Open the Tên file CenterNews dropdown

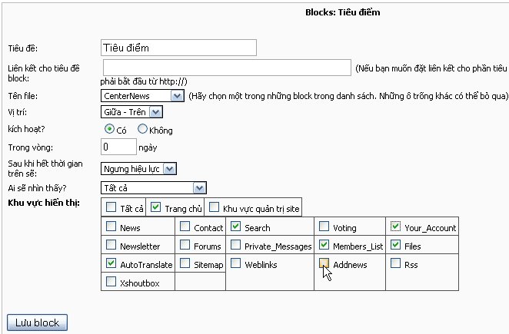tap(142, 96)
